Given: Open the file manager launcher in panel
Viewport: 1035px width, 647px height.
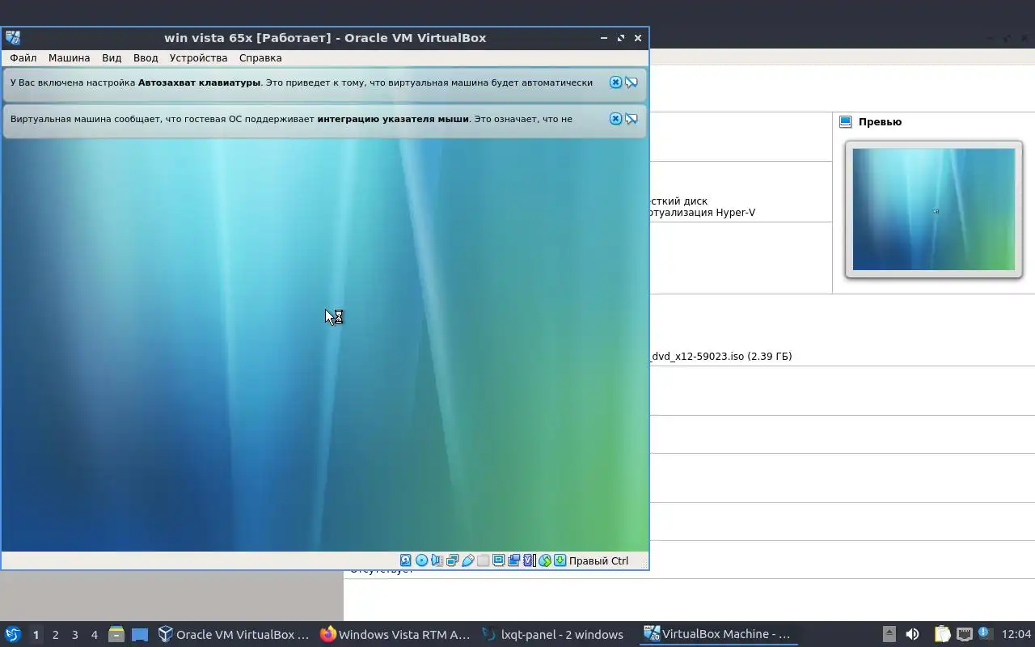Looking at the screenshot, I should [x=116, y=635].
